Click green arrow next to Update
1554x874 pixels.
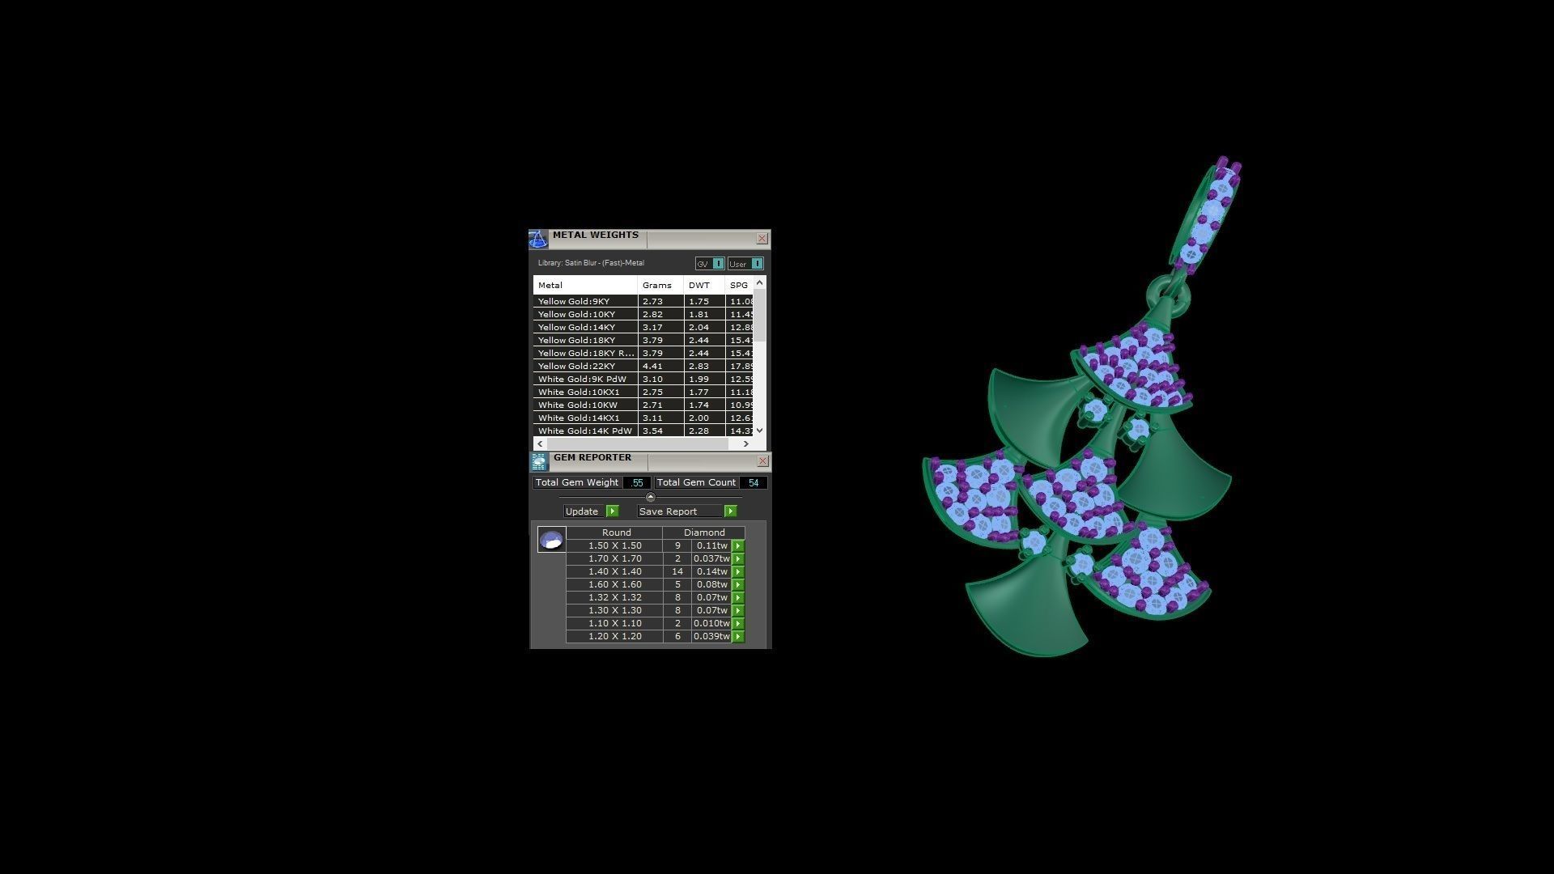(612, 511)
